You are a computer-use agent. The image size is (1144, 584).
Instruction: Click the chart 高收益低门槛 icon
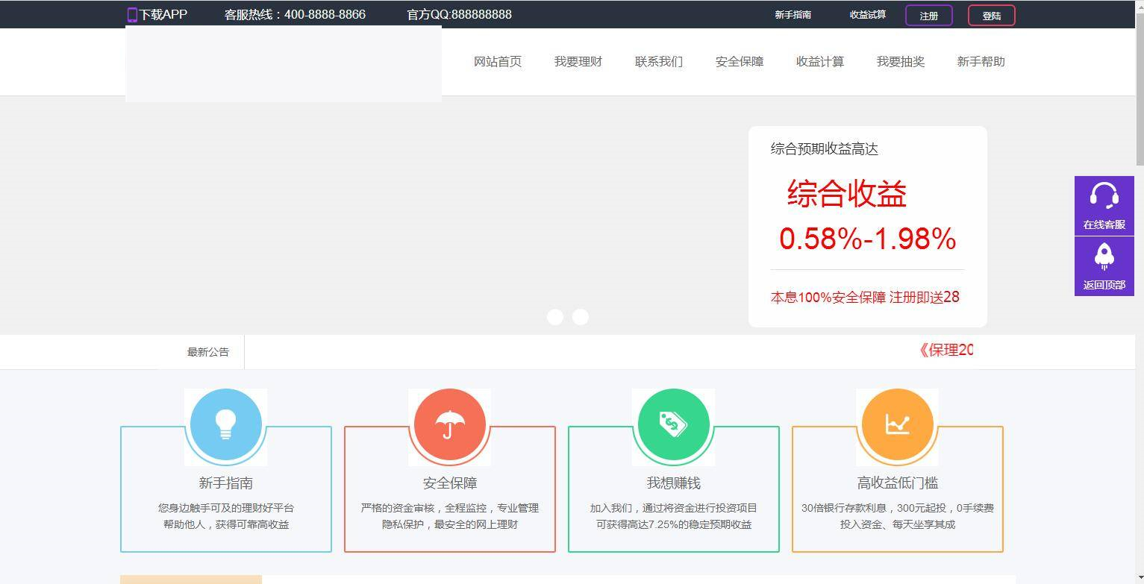click(897, 424)
